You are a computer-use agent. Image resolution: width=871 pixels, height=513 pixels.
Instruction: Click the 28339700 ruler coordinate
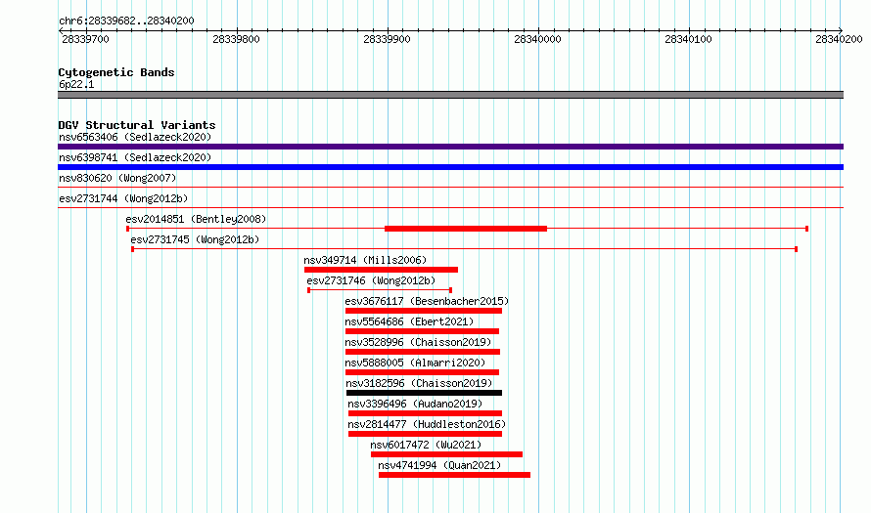tap(85, 39)
